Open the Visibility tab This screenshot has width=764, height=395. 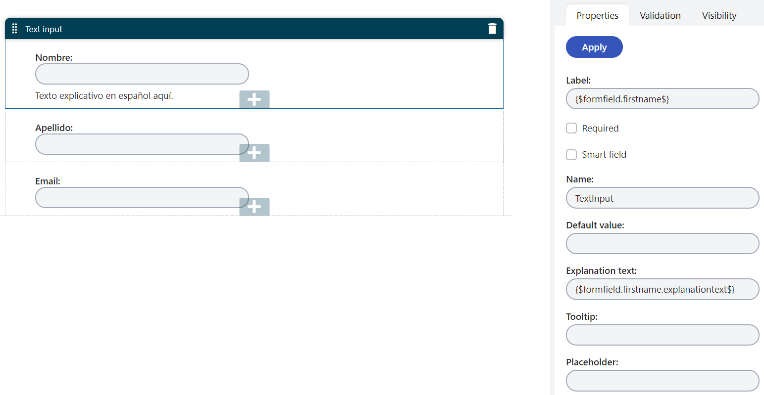tap(719, 15)
